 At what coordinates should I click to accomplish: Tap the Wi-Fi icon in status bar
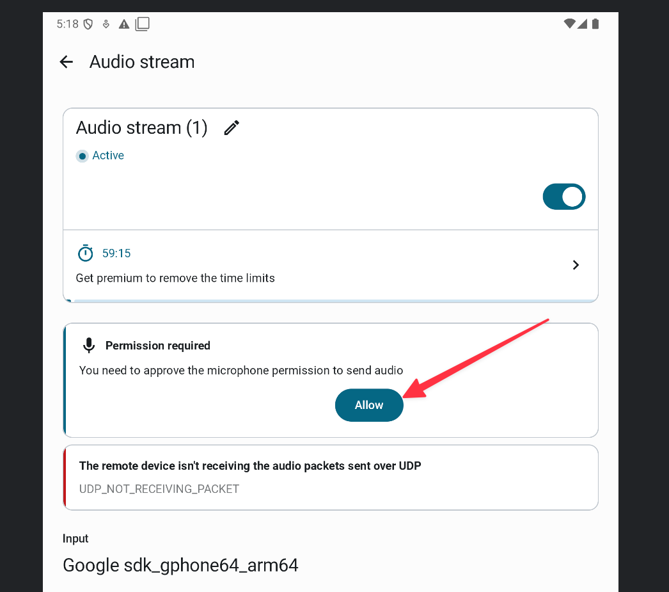coord(569,24)
